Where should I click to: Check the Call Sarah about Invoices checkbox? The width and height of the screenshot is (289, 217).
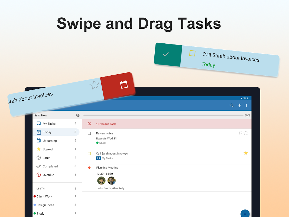(89, 153)
